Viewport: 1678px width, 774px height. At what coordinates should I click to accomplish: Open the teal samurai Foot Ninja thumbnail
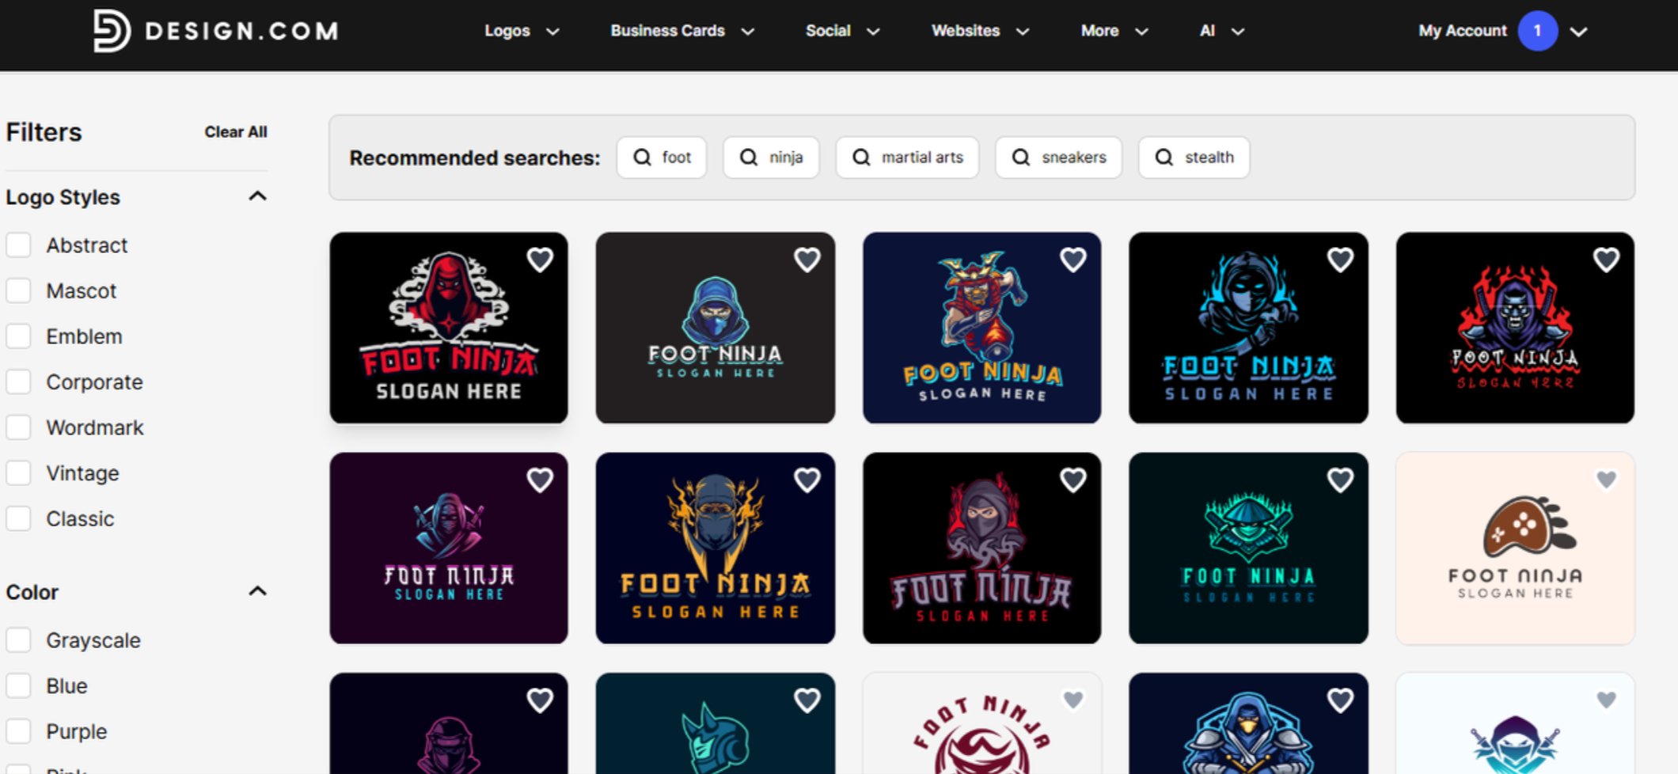(1248, 548)
